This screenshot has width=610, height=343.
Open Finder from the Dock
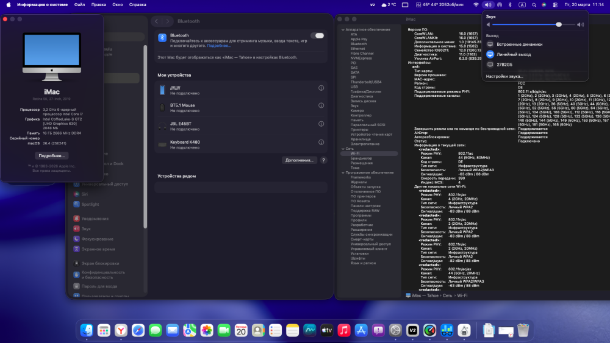coord(87,330)
